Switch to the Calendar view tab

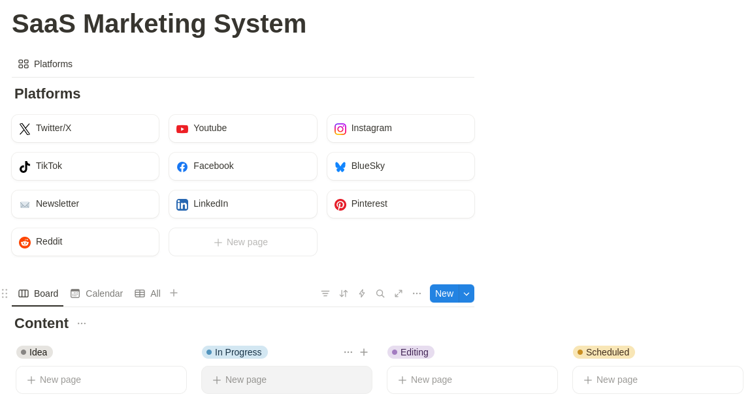tap(97, 293)
